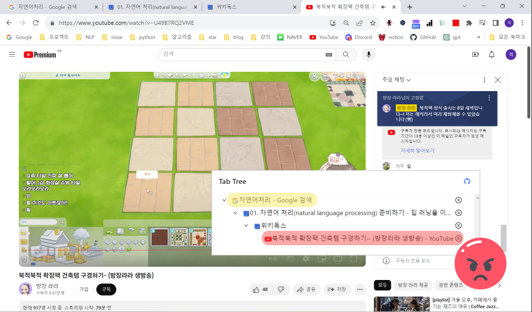Open the create video icon
The width and height of the screenshot is (532, 312).
476,55
